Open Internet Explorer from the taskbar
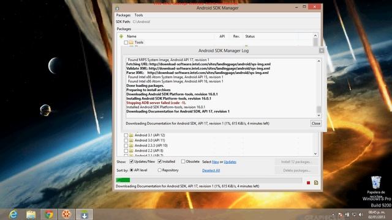Screen dimensions: 392x220 (x=13, y=215)
